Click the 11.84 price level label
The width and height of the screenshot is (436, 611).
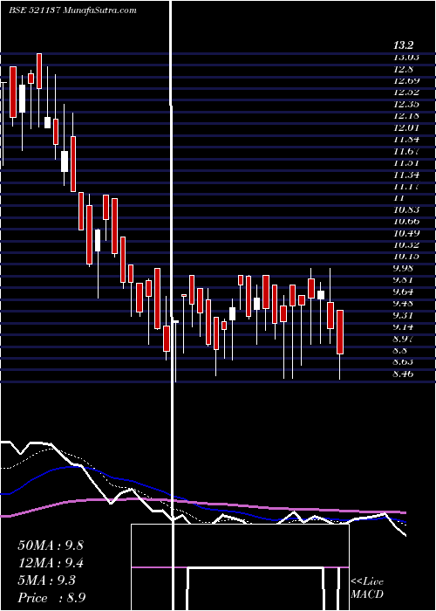[406, 139]
